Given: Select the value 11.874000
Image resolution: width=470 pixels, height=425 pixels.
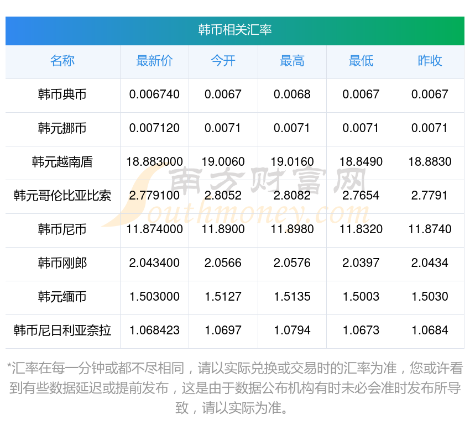Looking at the screenshot, I should click(x=154, y=229).
